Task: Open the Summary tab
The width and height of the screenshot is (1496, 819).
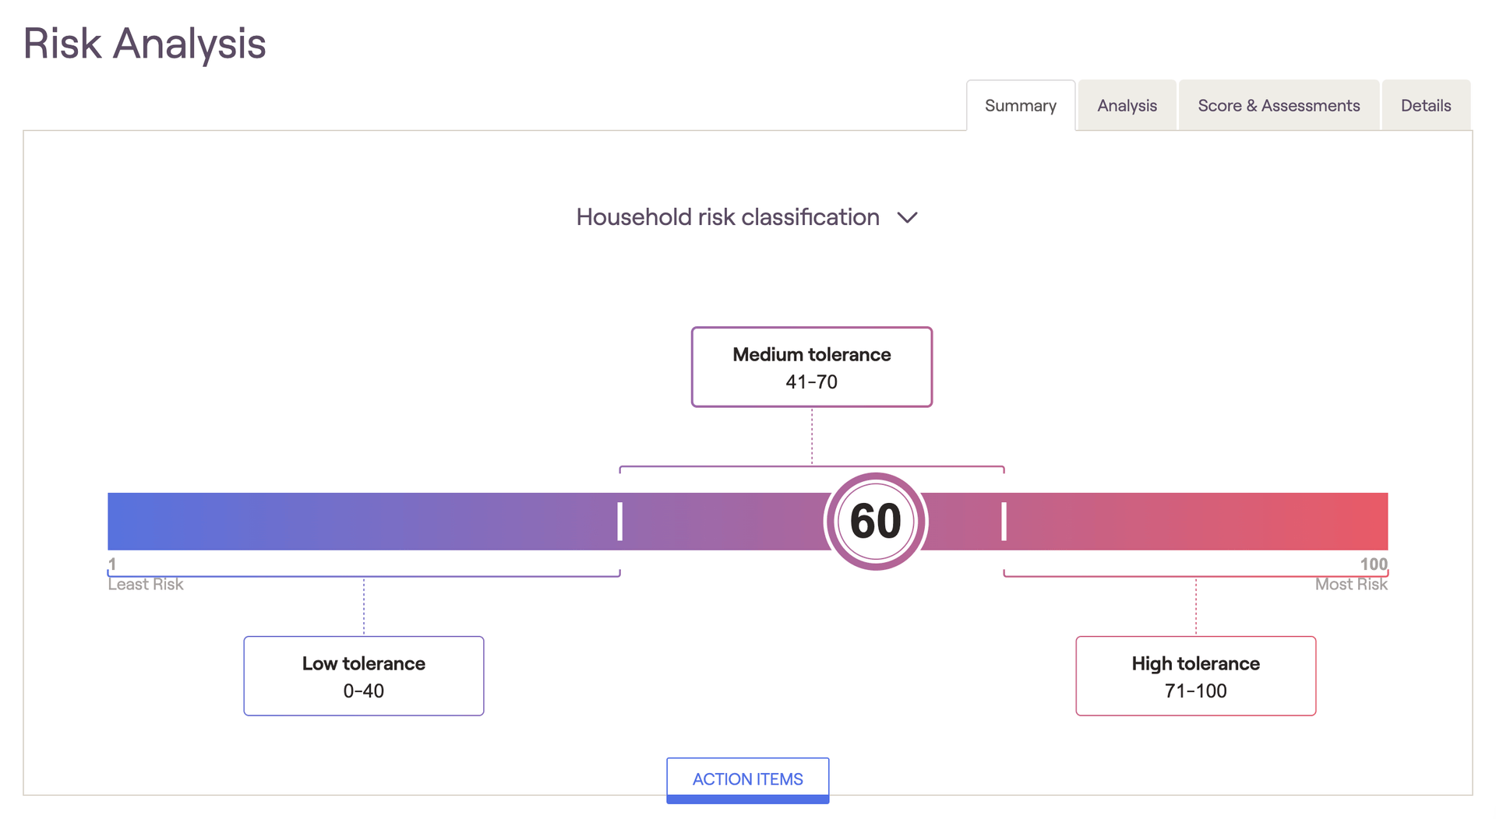Action: [x=1020, y=106]
